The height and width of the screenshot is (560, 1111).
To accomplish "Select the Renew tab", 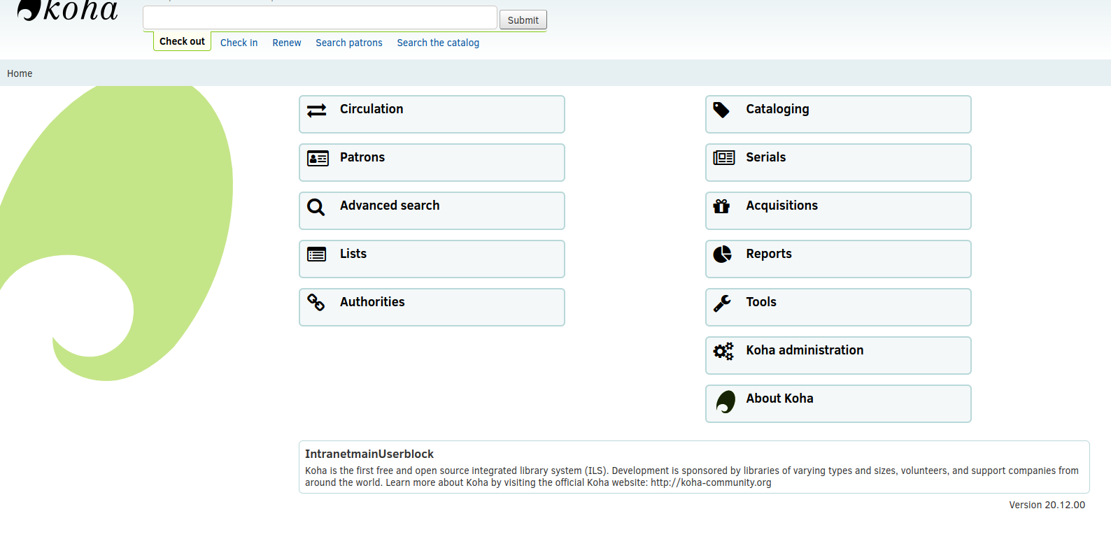I will pos(287,43).
